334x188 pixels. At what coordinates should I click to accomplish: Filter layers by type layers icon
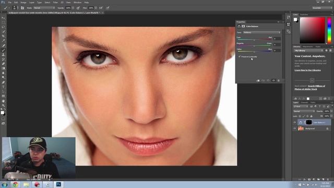pyautogui.click(x=320, y=107)
